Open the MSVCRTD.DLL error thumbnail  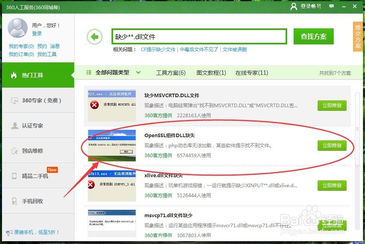coord(112,106)
